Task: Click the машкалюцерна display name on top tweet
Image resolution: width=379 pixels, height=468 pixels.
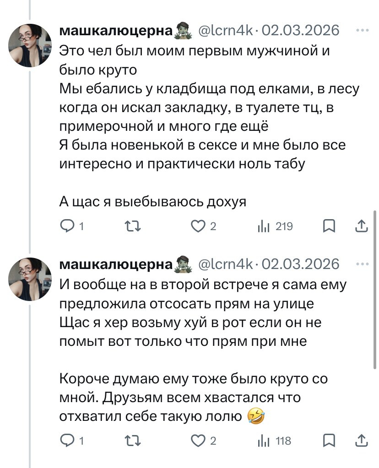Action: click(x=116, y=31)
